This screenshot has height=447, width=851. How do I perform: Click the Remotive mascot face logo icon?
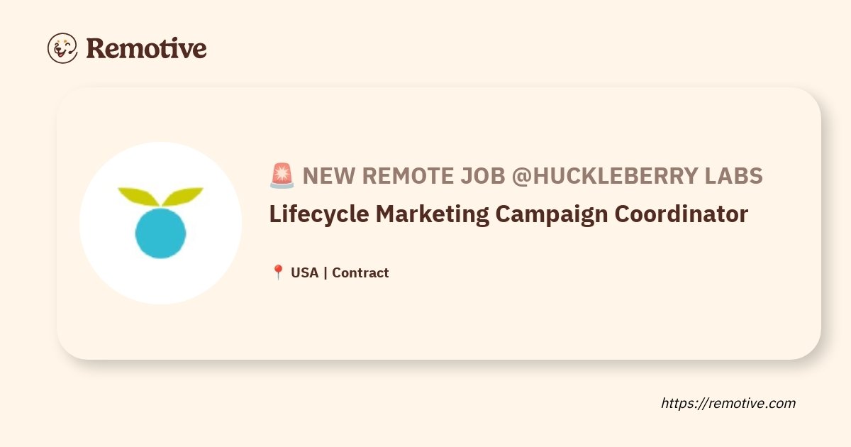(62, 48)
